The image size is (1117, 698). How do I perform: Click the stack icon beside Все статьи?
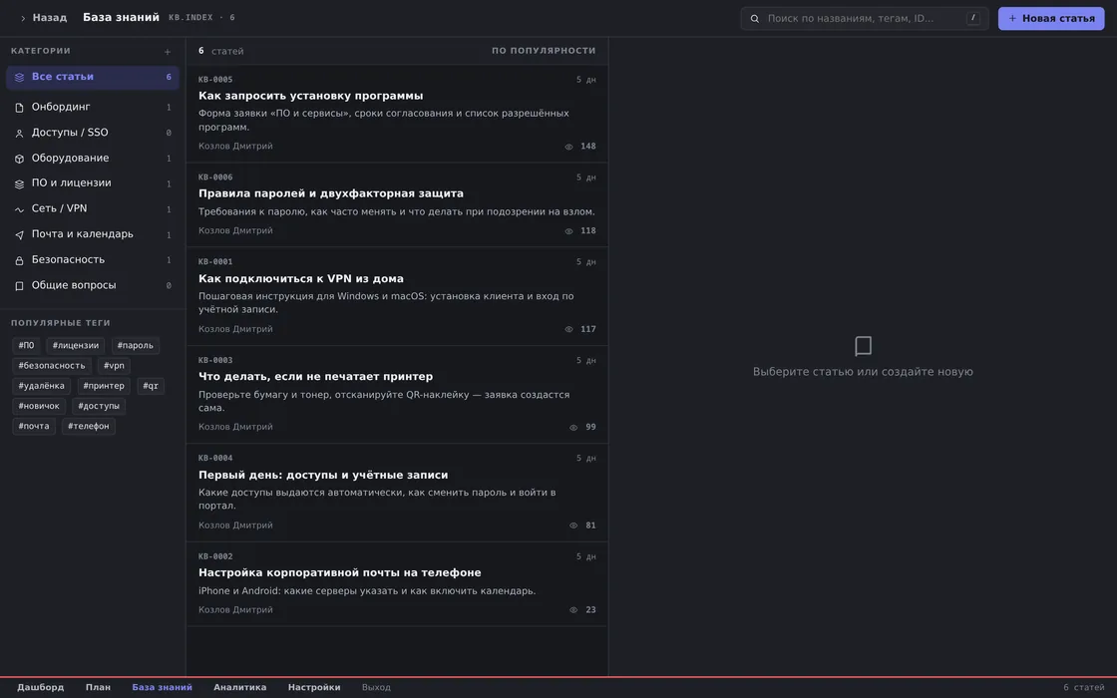pyautogui.click(x=19, y=77)
